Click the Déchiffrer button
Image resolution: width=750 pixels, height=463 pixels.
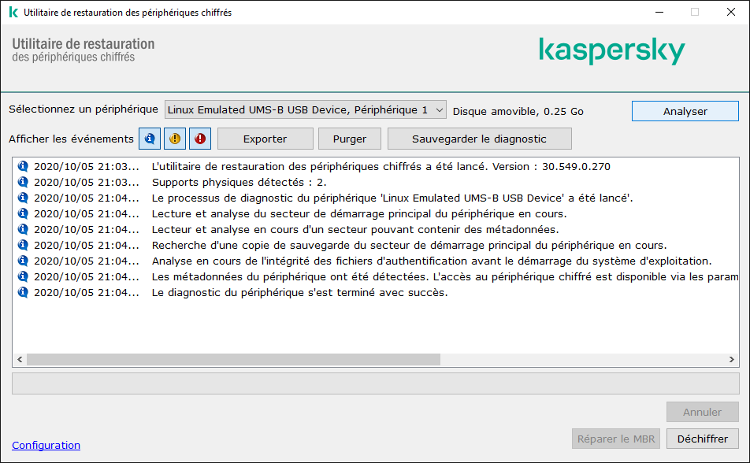[702, 439]
